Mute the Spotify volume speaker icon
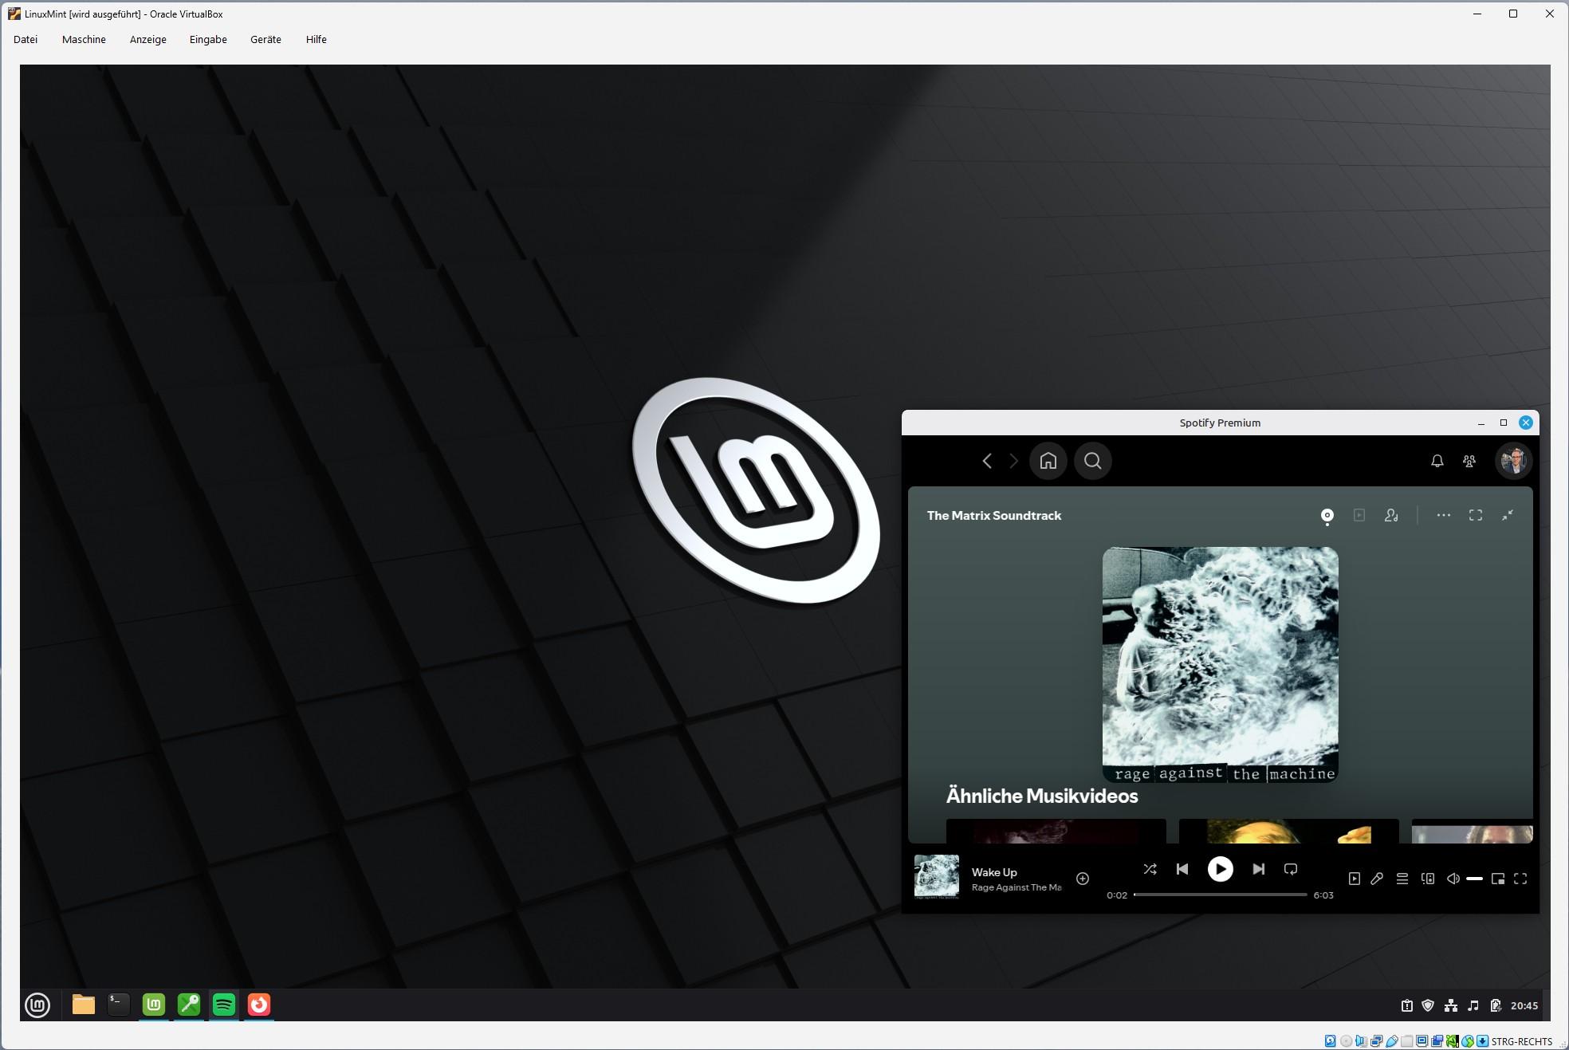Screen dimensions: 1569x1050 pyautogui.click(x=1453, y=879)
